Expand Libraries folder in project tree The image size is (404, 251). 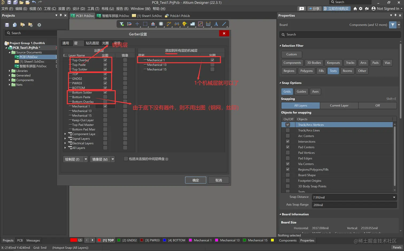pyautogui.click(x=9, y=71)
